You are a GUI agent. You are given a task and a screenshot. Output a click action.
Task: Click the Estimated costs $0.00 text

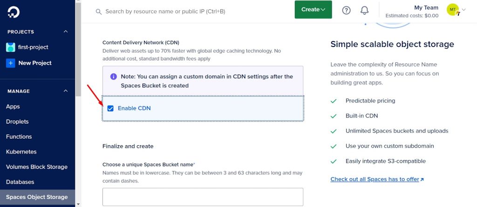(412, 15)
